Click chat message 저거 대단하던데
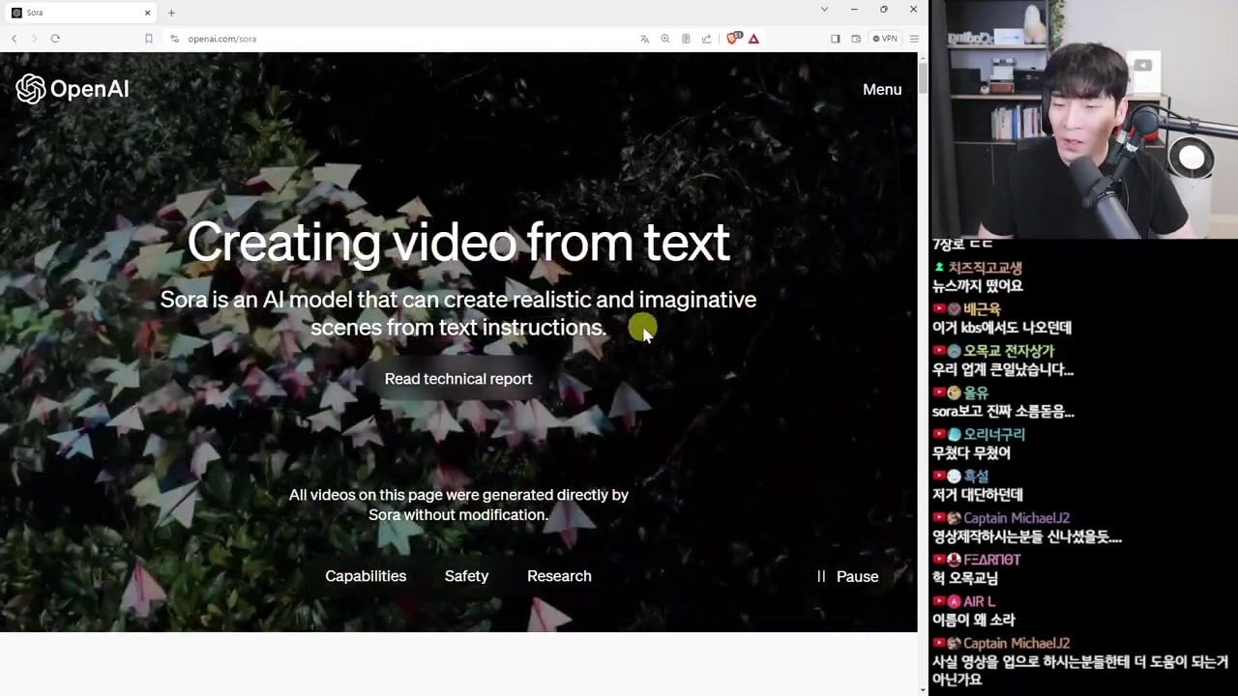 click(x=978, y=494)
